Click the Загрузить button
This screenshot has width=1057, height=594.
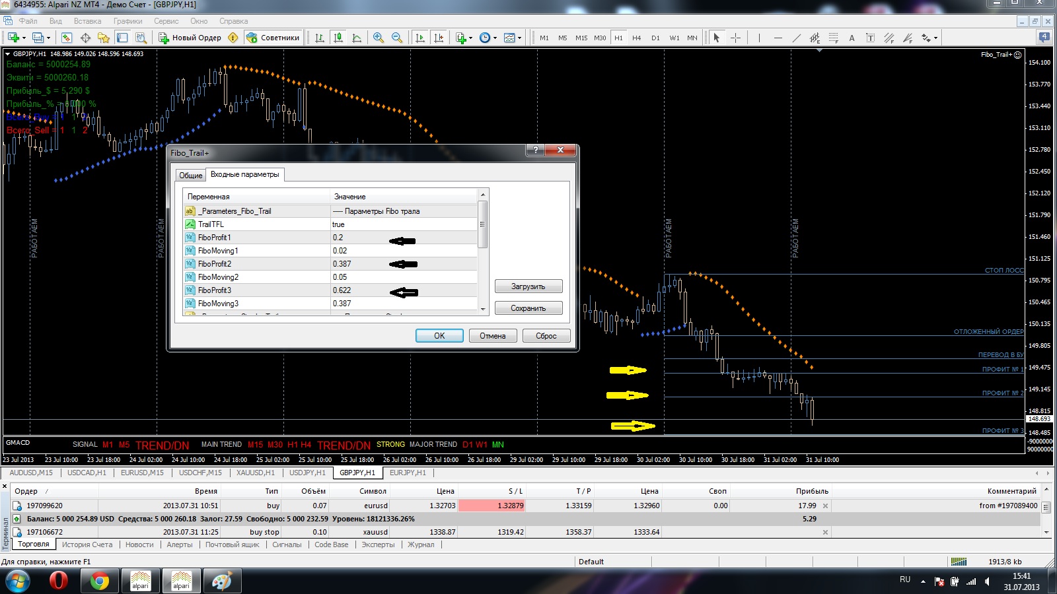click(x=528, y=286)
